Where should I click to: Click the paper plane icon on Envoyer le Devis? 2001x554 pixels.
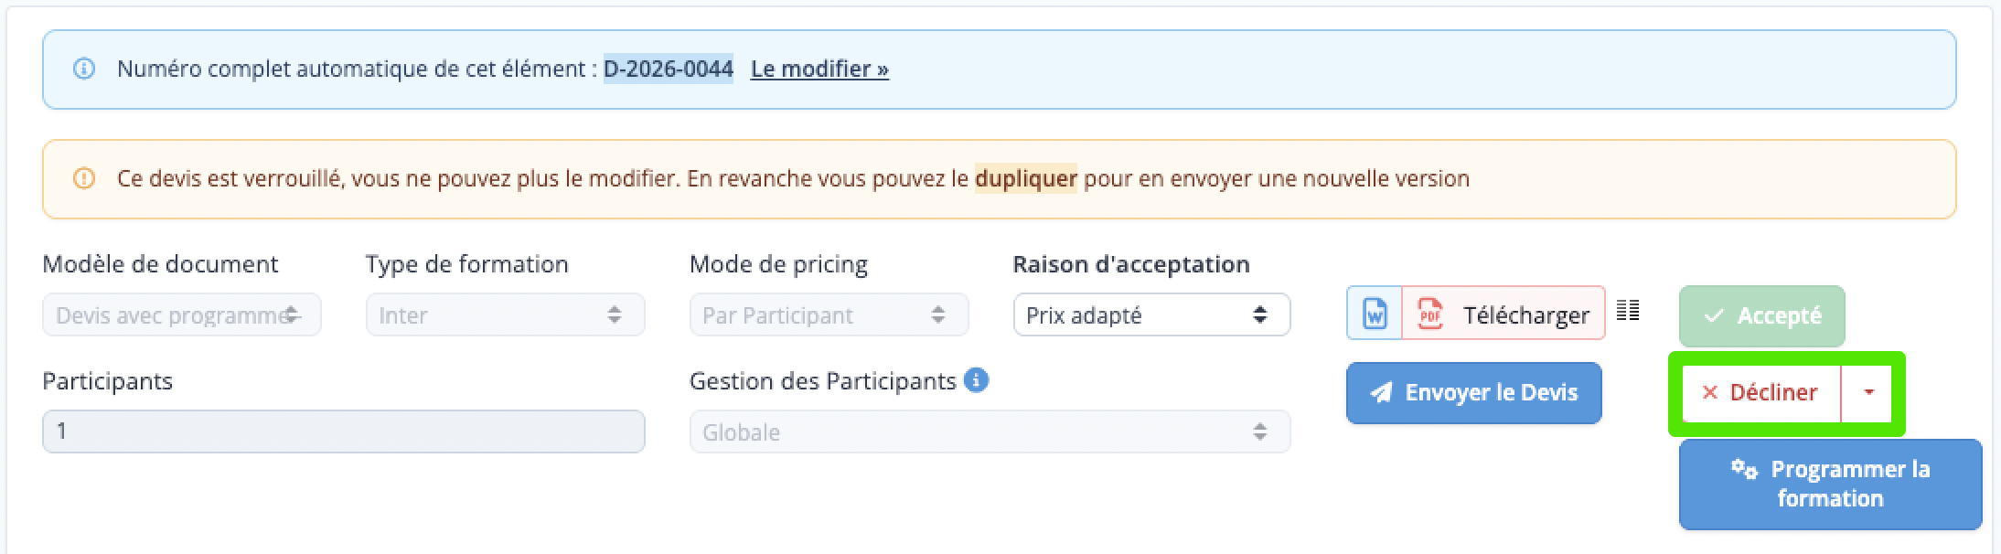coord(1381,392)
